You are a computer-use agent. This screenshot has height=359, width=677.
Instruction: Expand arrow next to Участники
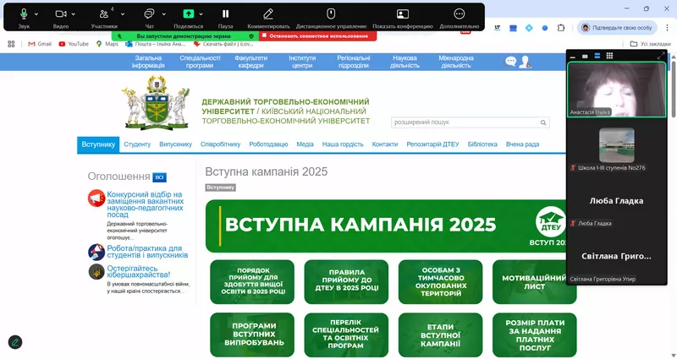(x=123, y=14)
